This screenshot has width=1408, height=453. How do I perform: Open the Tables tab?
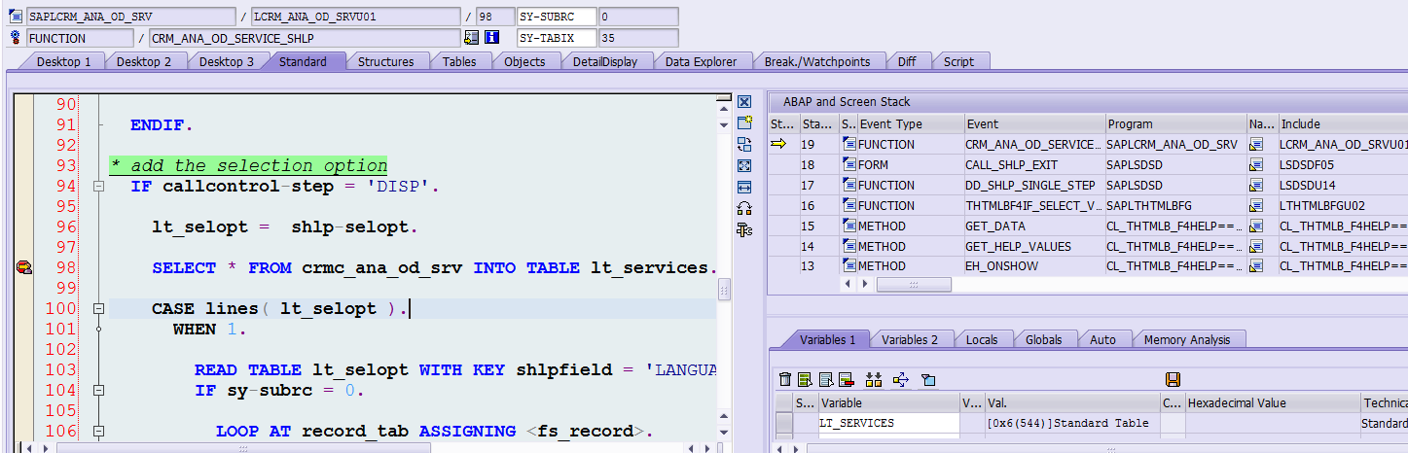pyautogui.click(x=459, y=61)
